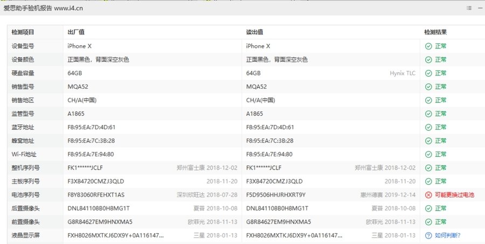Click the 读出值 column header
485x244 pixels.
coord(254,32)
